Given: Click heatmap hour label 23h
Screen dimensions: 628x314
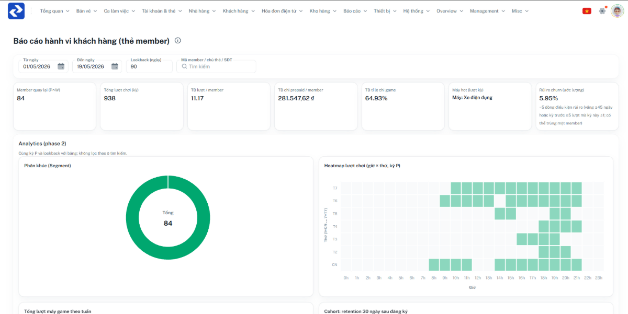Looking at the screenshot, I should (599, 278).
